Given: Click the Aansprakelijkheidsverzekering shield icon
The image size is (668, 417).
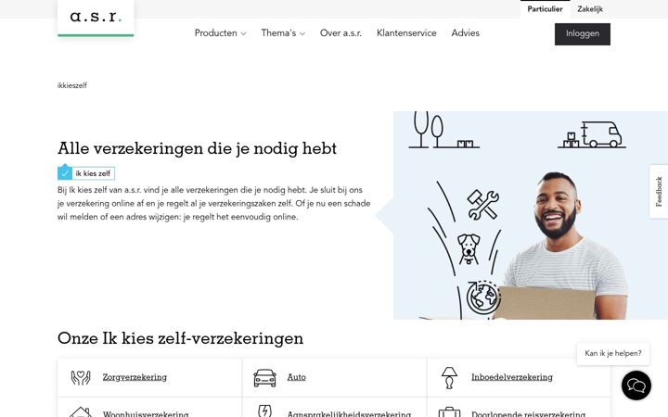Looking at the screenshot, I should [264, 411].
